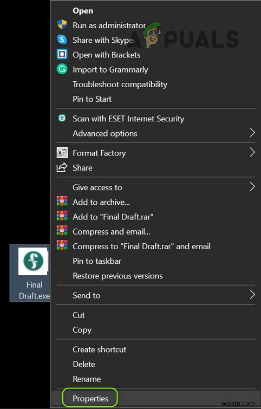Click the Skype icon beside Share with Skype
The width and height of the screenshot is (261, 409).
[62, 40]
